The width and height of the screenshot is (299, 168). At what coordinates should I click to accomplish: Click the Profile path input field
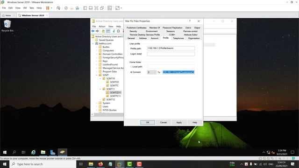click(x=171, y=49)
